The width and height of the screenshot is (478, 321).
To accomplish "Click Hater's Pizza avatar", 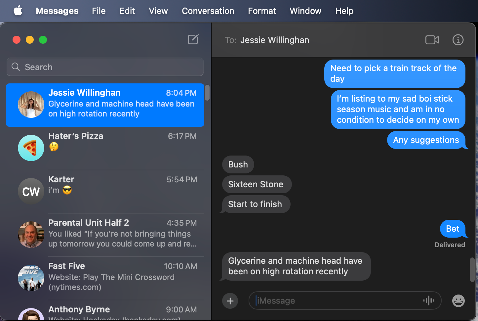I will coord(31,148).
